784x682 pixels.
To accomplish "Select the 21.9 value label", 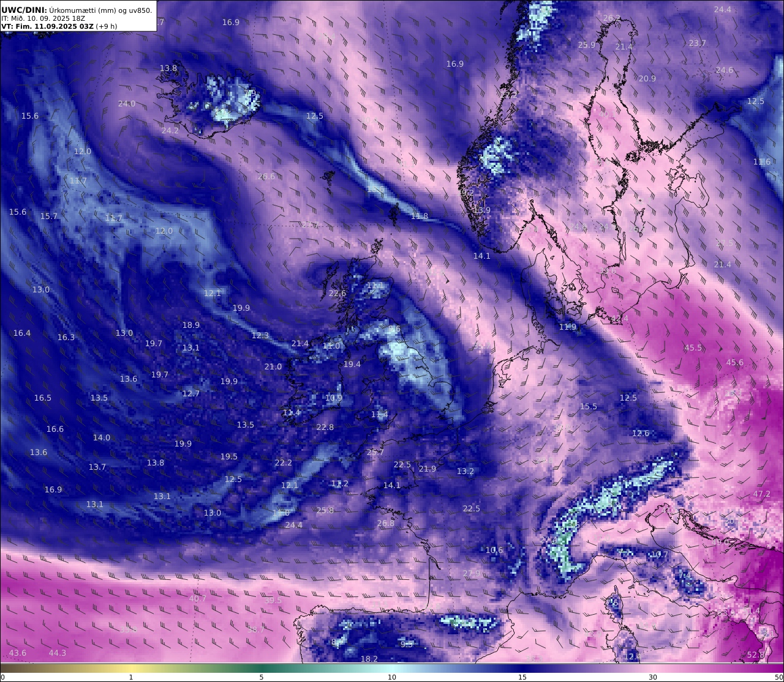I will click(x=428, y=469).
